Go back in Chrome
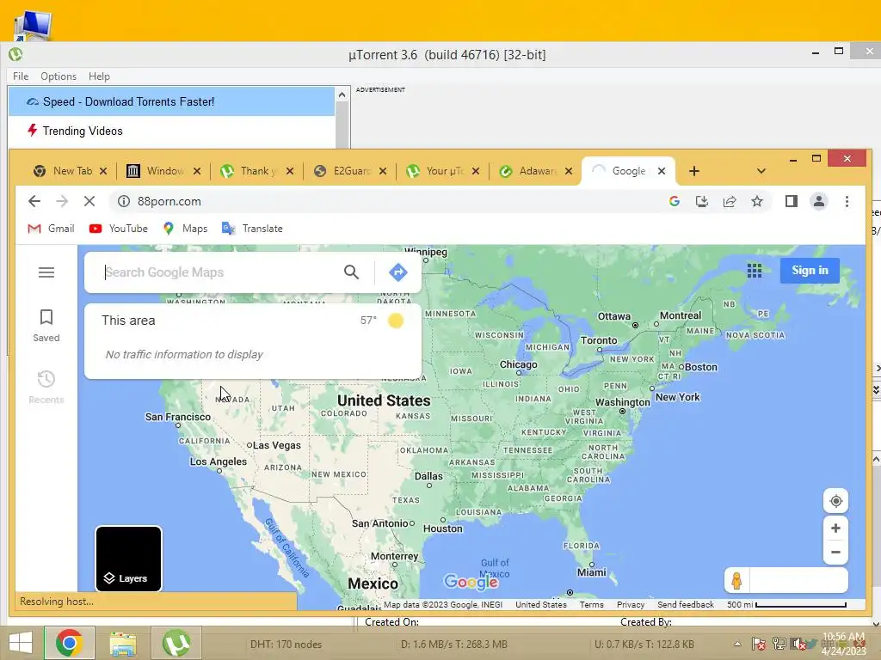The width and height of the screenshot is (881, 660). [x=34, y=201]
